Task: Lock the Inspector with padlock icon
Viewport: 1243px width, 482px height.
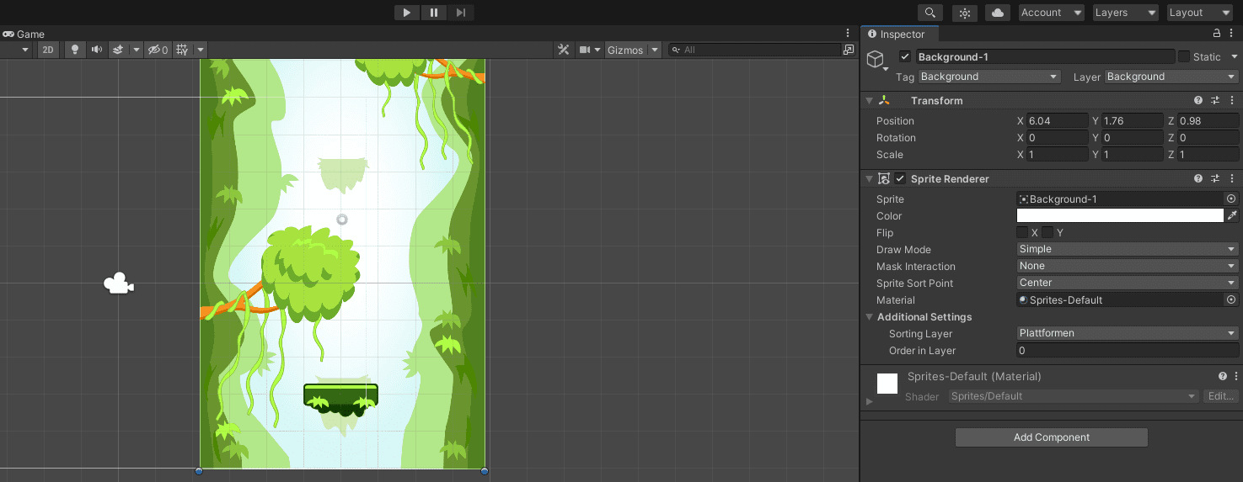Action: (1216, 34)
